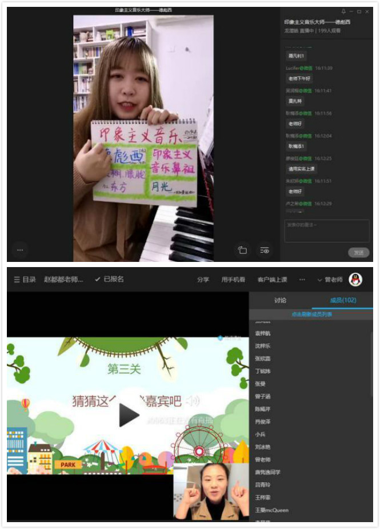Select 用手机看 to watch on phone
The image size is (380, 529).
click(x=233, y=279)
